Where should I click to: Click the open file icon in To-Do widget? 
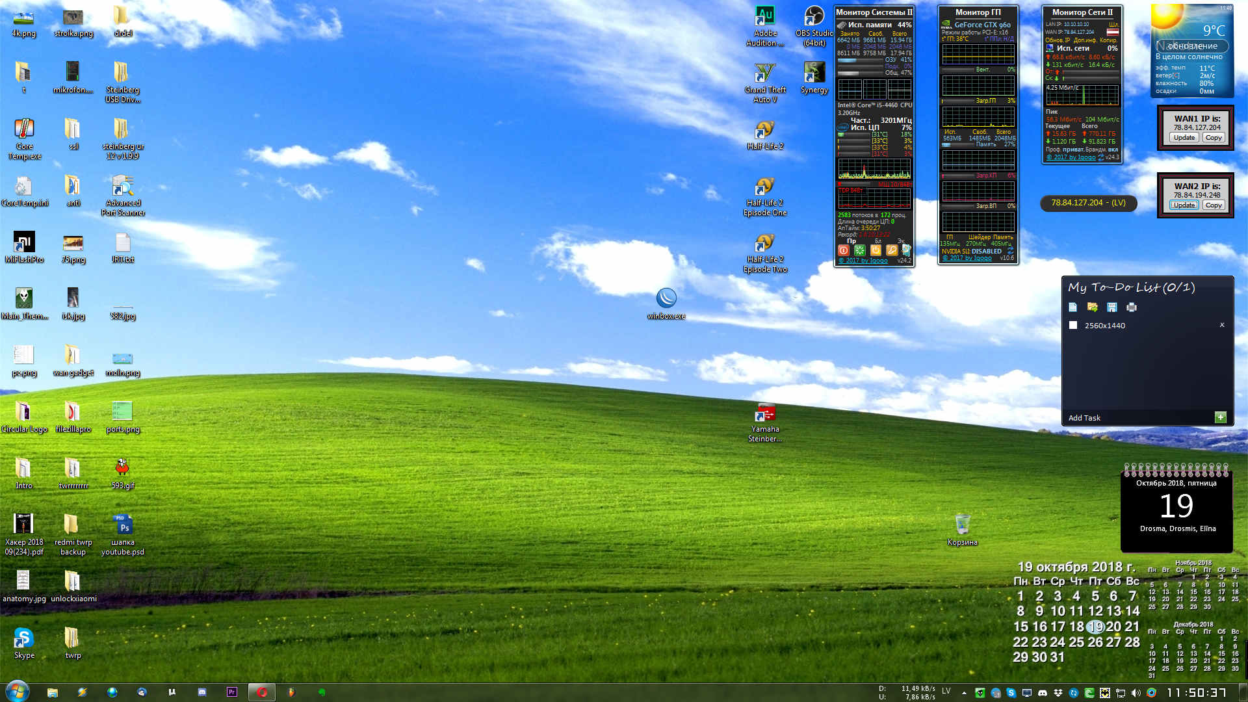(1092, 307)
